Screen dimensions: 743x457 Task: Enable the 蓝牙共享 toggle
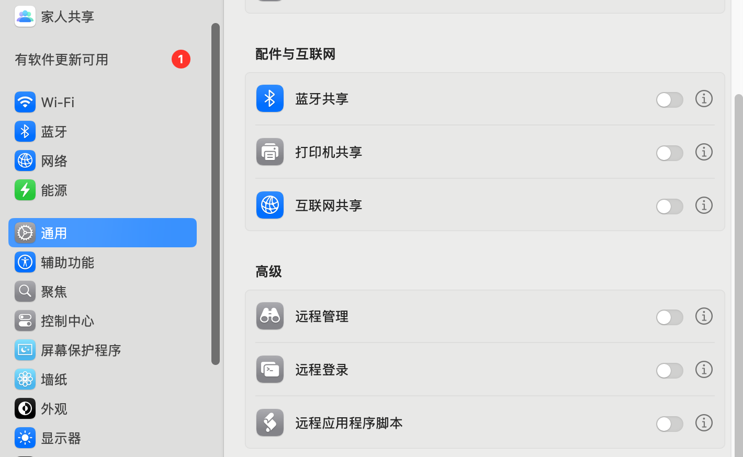click(x=670, y=100)
